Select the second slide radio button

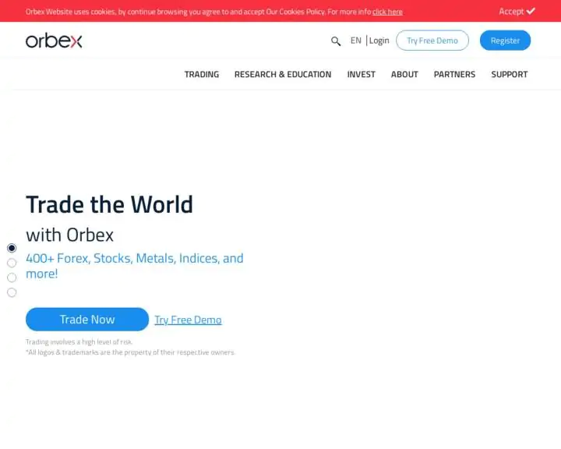point(12,263)
